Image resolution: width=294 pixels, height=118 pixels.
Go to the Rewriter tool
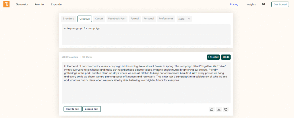pyautogui.click(x=40, y=5)
